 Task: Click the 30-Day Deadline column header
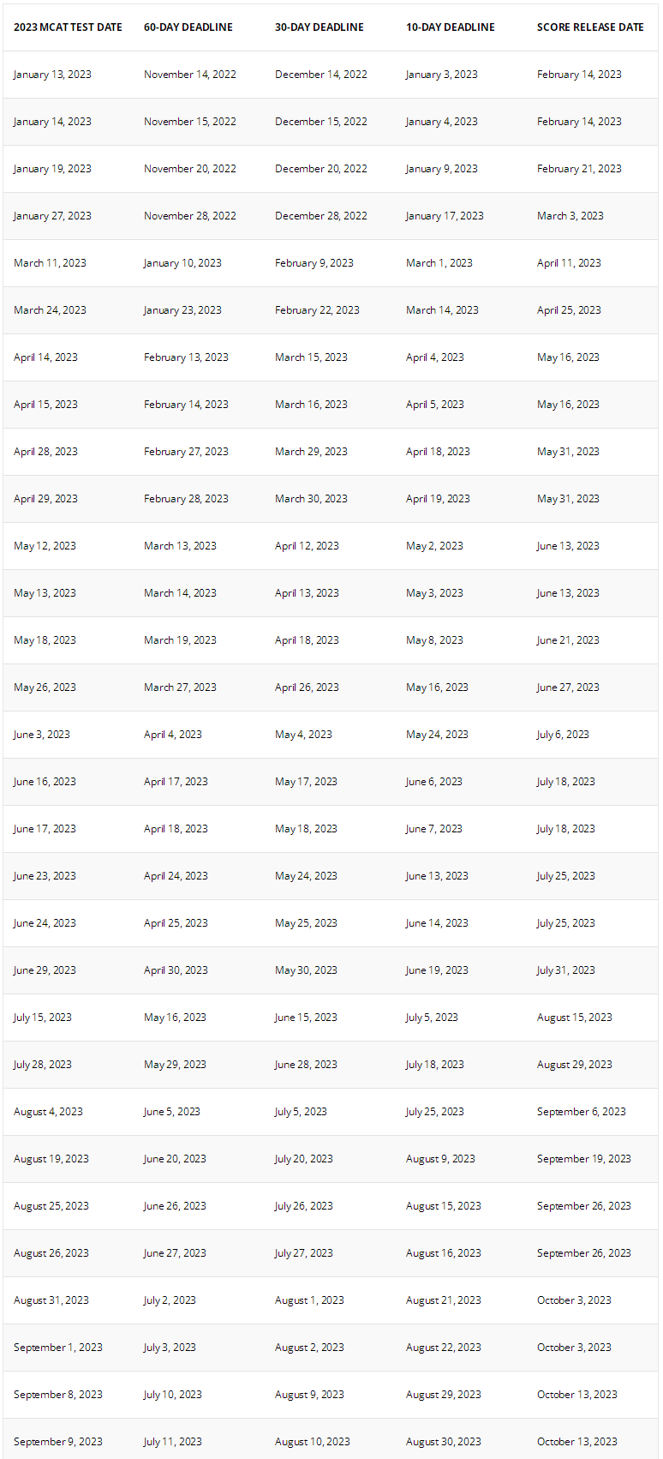(x=320, y=27)
